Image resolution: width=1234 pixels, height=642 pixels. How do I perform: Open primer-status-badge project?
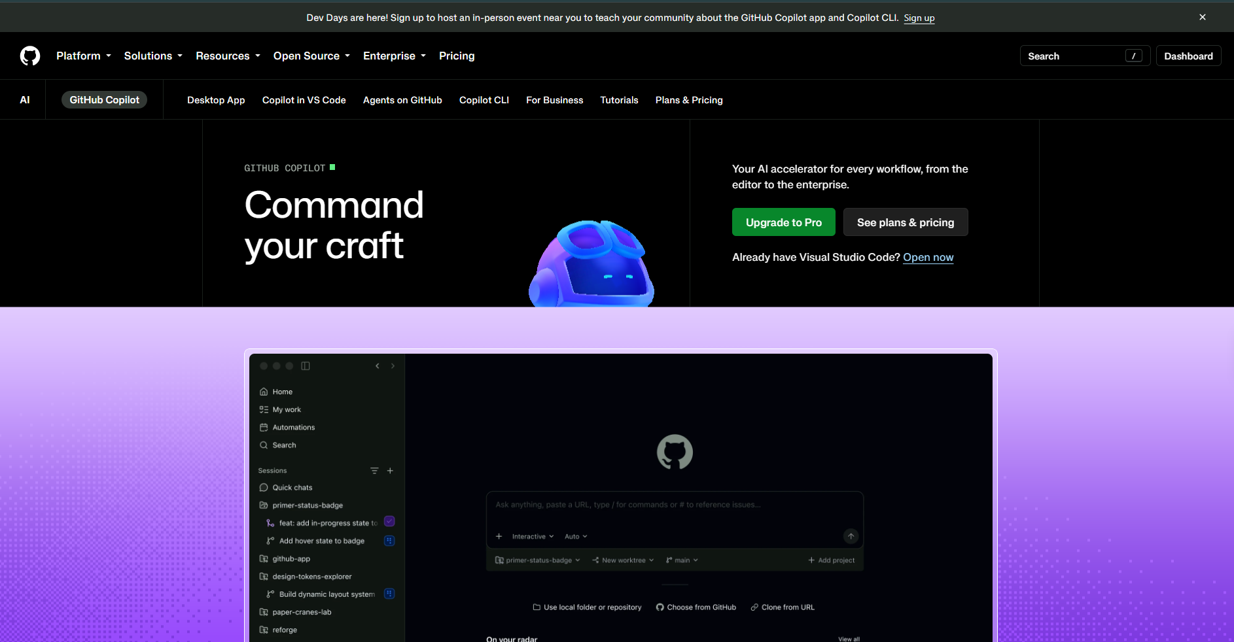pos(301,505)
